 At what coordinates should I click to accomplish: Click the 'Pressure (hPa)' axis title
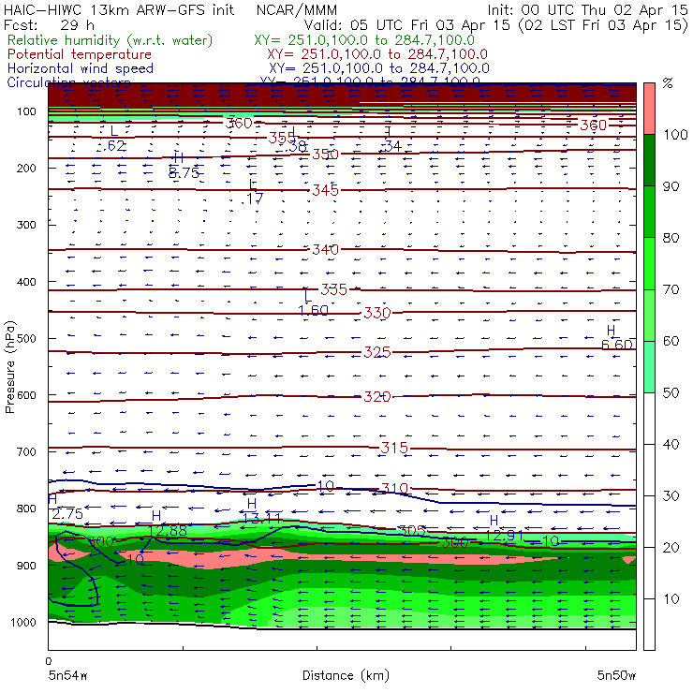tap(9, 367)
